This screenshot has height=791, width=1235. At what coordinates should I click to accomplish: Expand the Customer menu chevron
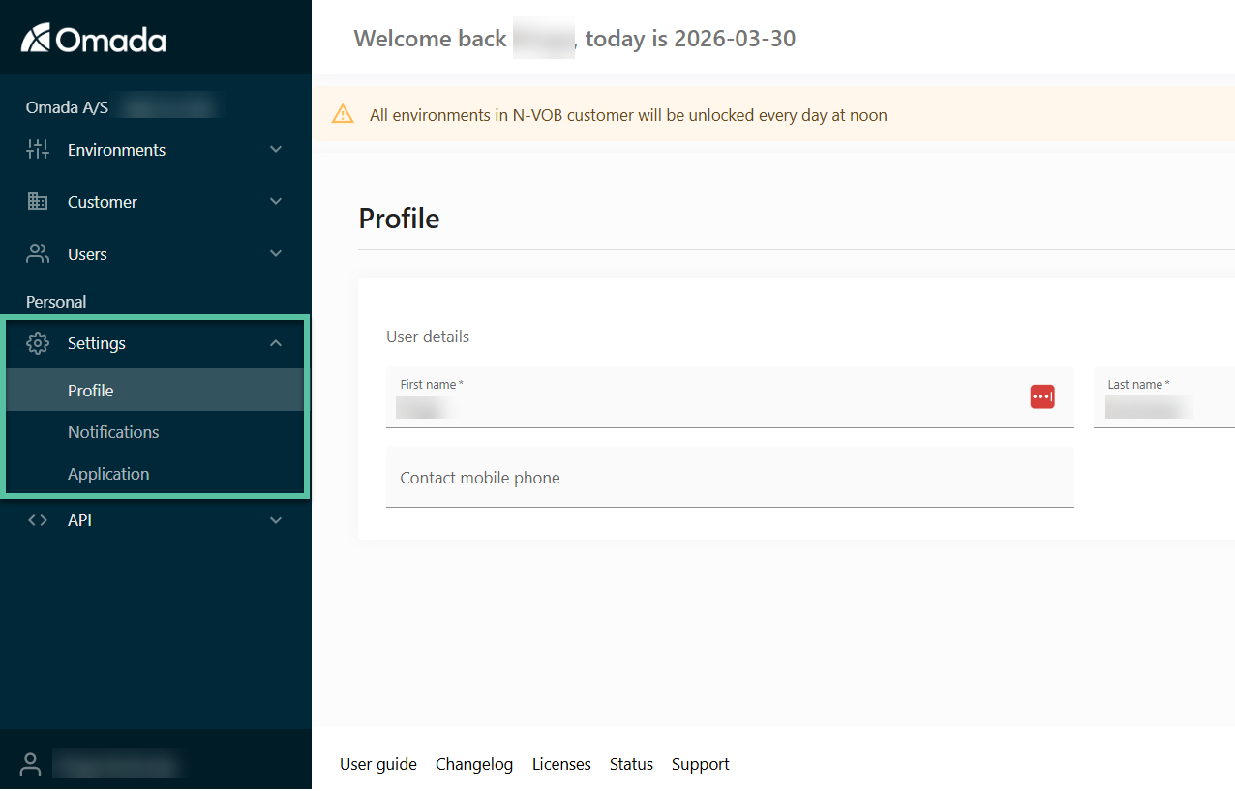click(x=276, y=202)
